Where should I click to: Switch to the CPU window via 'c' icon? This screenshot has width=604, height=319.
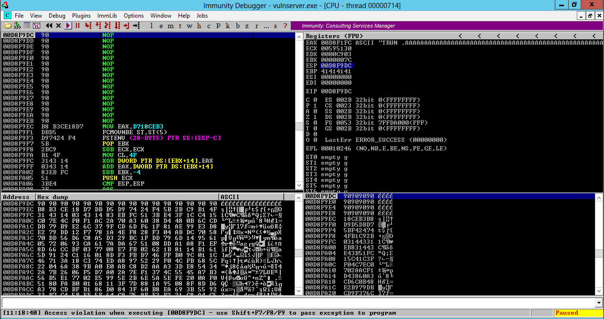coord(209,25)
